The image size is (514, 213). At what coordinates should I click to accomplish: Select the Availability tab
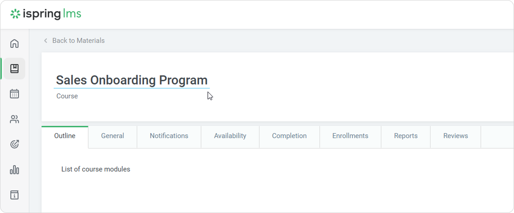pyautogui.click(x=230, y=136)
